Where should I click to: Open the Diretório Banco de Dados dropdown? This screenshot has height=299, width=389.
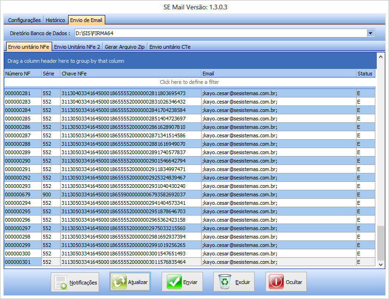tap(370, 33)
